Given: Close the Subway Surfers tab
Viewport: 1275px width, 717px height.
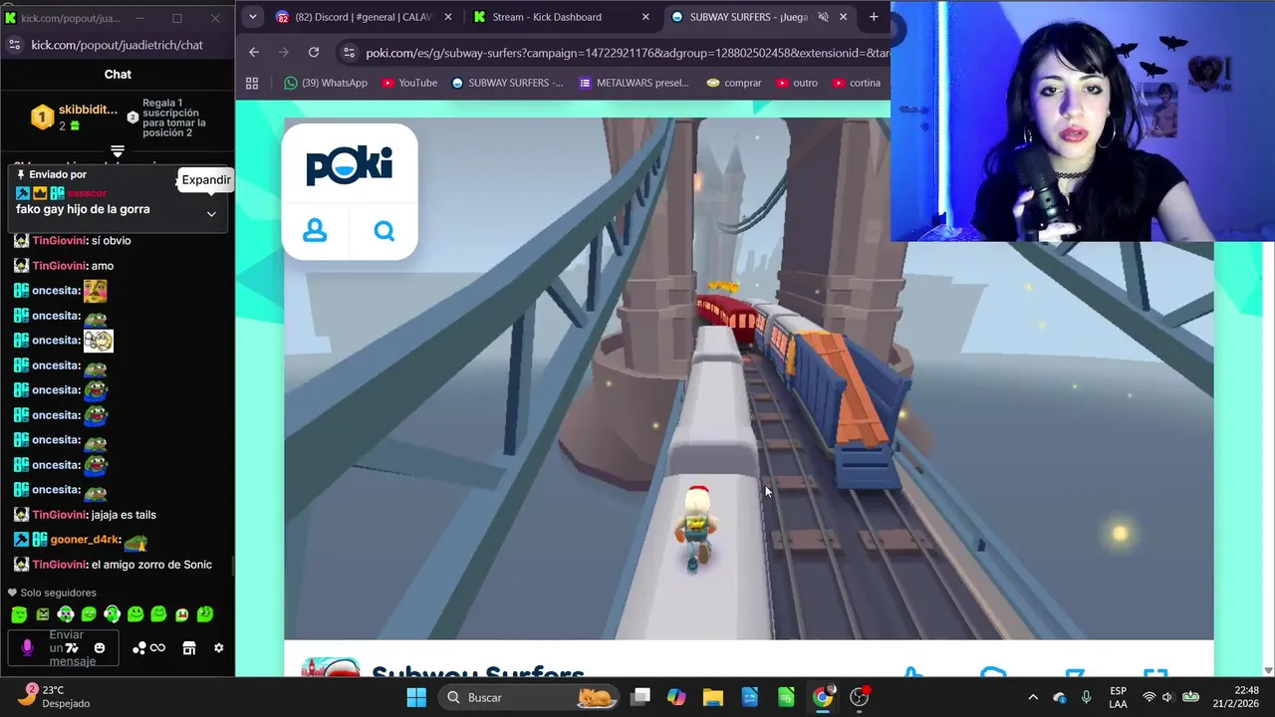Looking at the screenshot, I should (844, 17).
